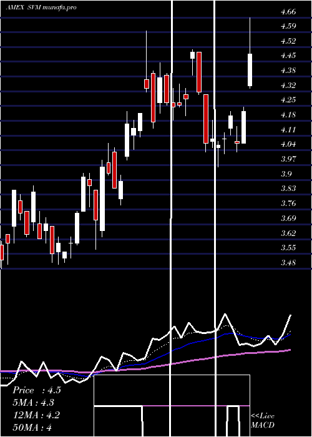Click the AMEX SVM munafa.pro chart title

click(x=41, y=7)
